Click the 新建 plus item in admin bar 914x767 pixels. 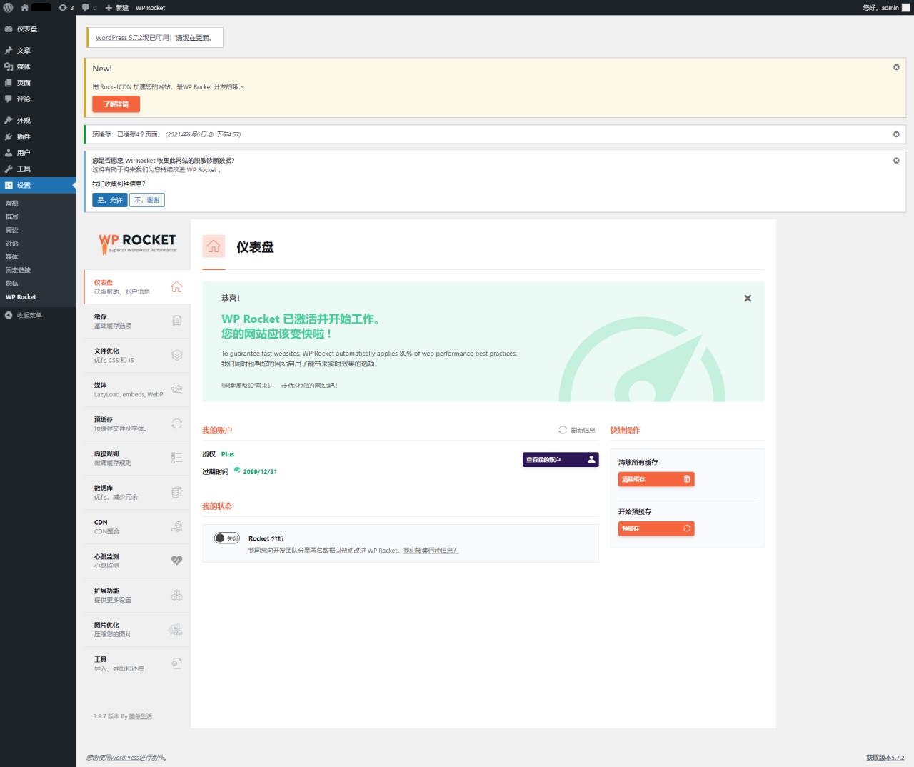coord(117,8)
